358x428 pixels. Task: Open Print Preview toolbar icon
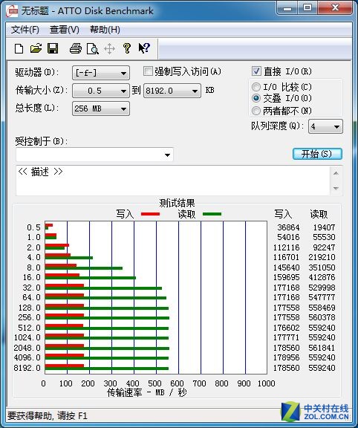(93, 49)
